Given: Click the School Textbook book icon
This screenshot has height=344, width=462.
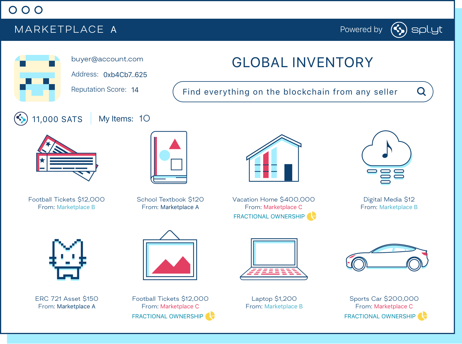Looking at the screenshot, I should (169, 157).
